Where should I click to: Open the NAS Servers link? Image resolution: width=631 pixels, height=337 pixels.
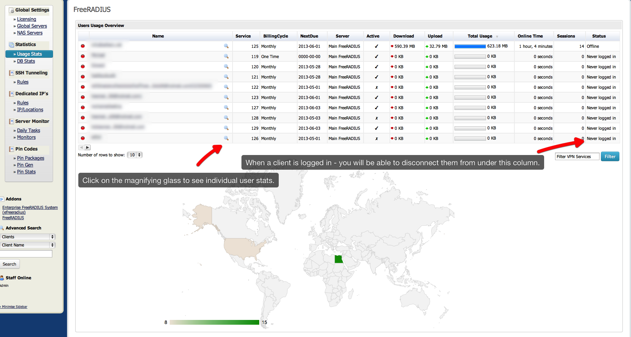pyautogui.click(x=30, y=33)
